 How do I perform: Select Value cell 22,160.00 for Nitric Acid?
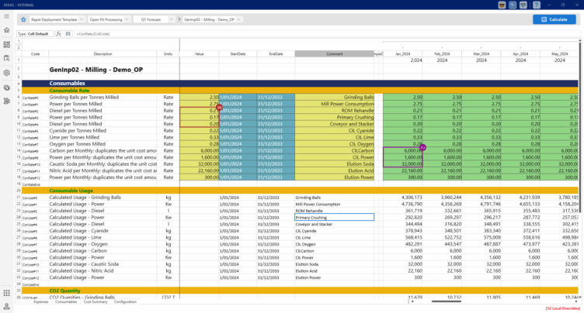tap(200, 170)
